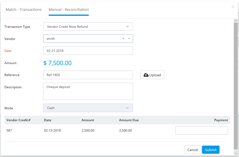
Task: Focus the Payment input for credit 587
Action: (x=202, y=131)
